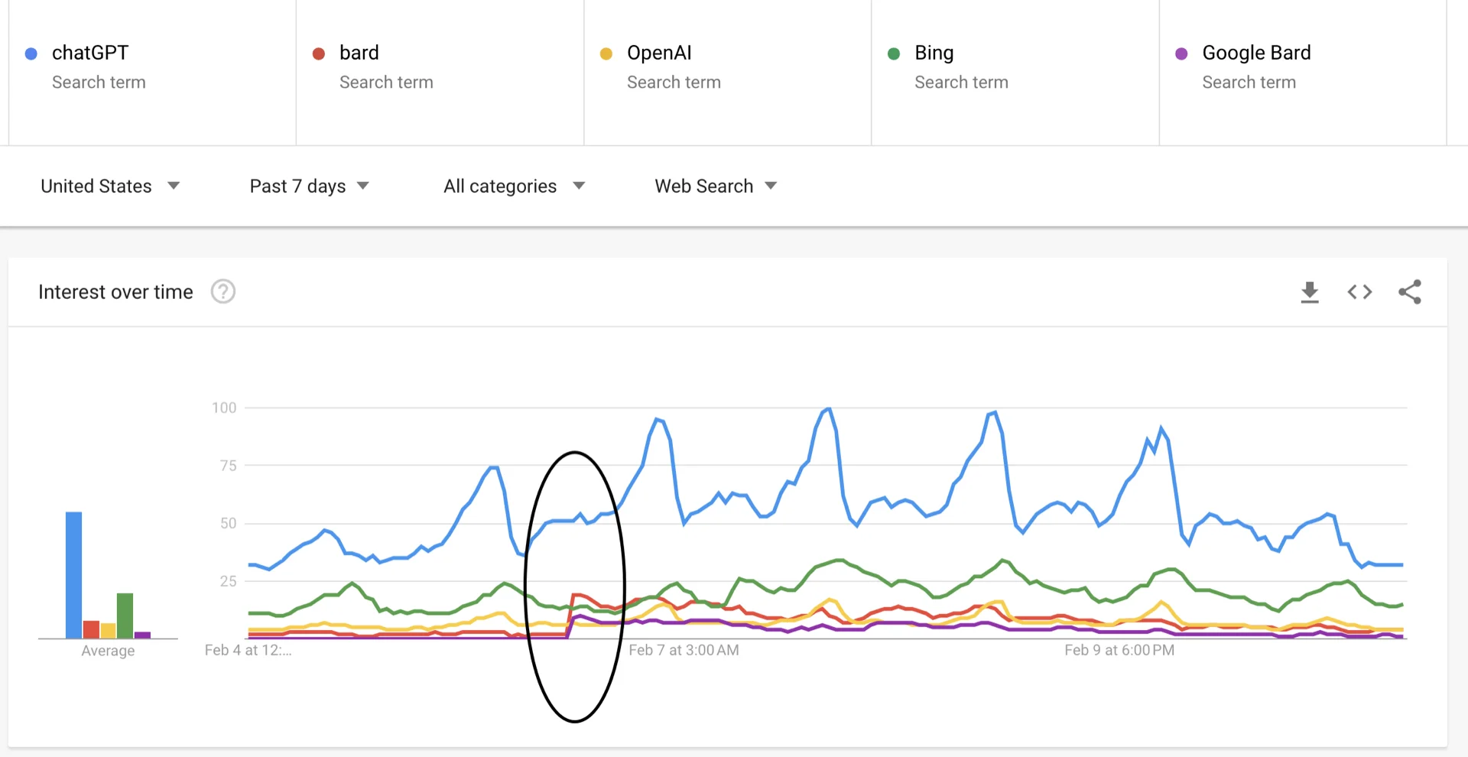Click the embed code icon

point(1359,292)
